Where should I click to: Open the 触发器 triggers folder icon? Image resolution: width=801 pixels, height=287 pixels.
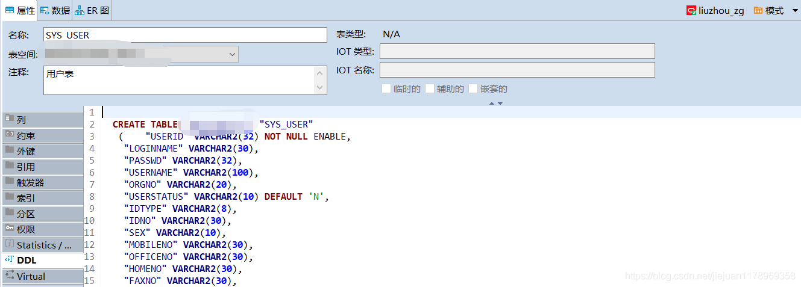(x=10, y=182)
